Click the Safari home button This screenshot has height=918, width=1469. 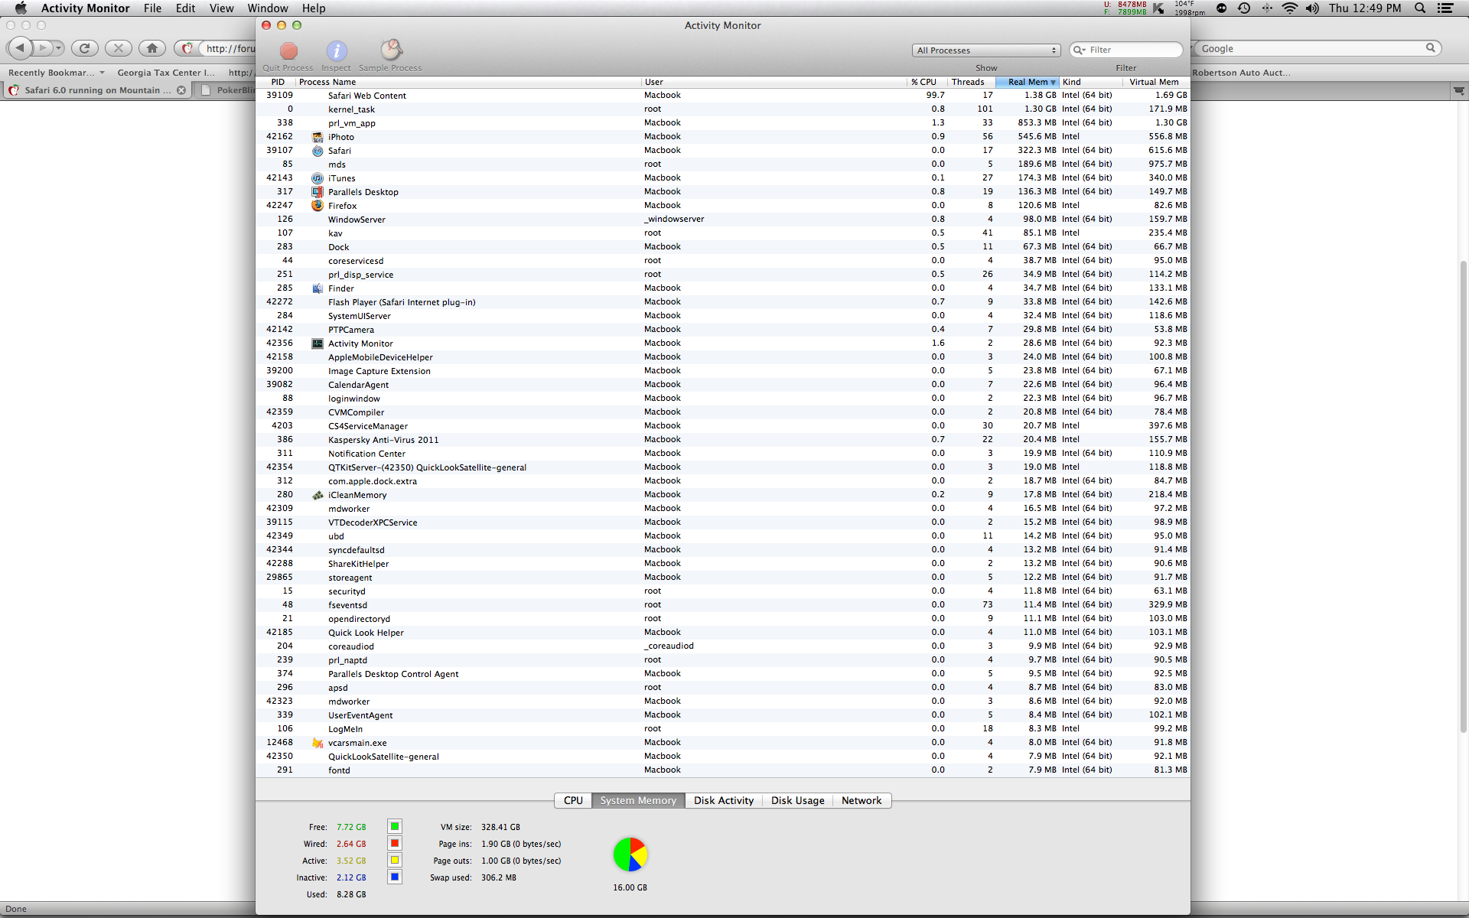(152, 48)
